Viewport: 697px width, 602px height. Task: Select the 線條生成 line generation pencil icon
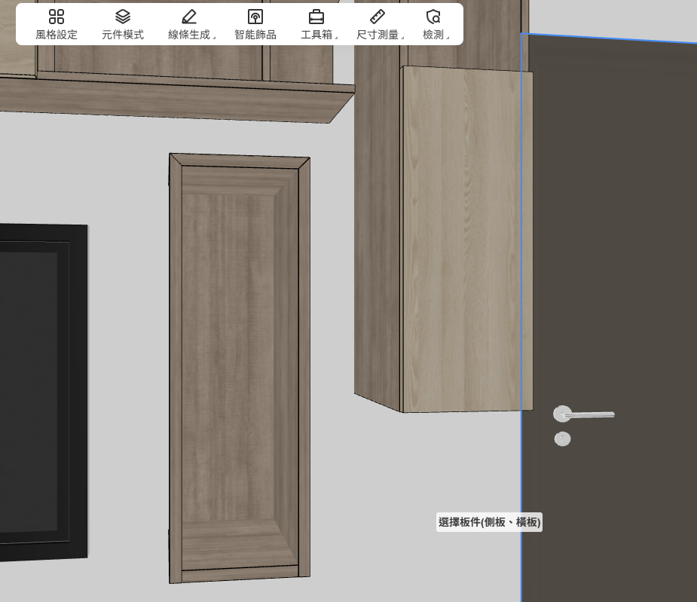tap(189, 17)
